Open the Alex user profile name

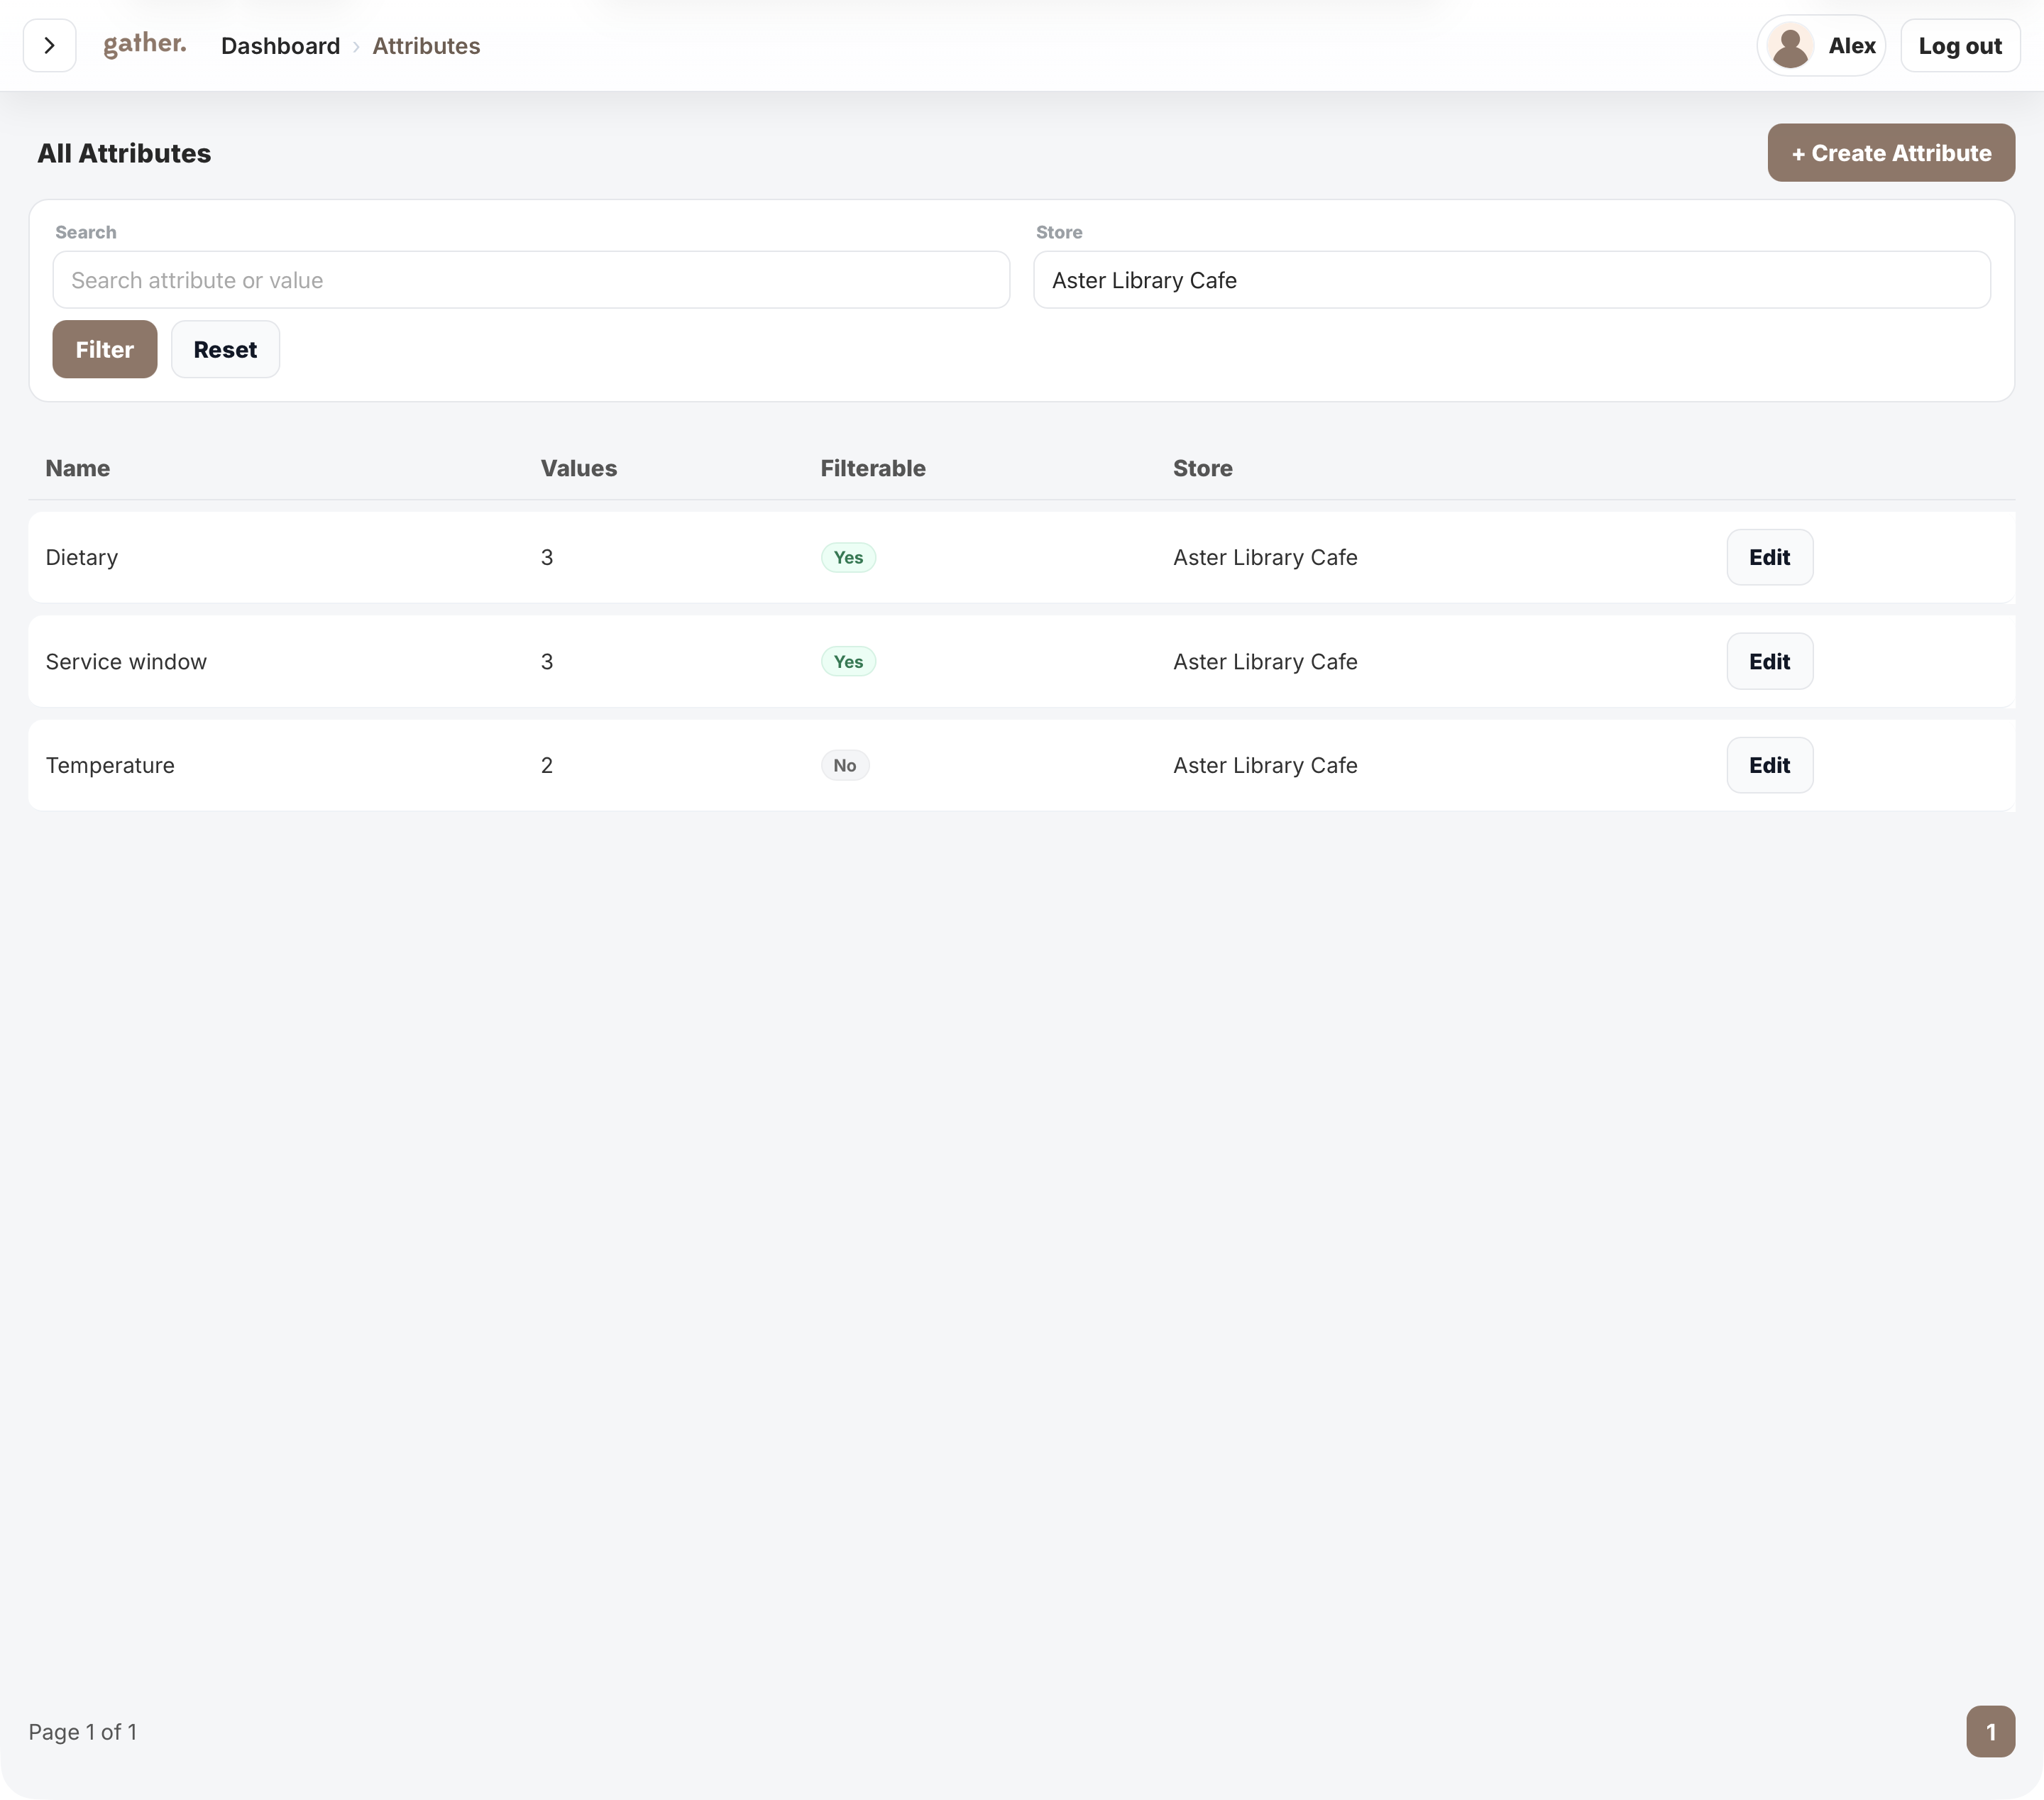(1851, 46)
